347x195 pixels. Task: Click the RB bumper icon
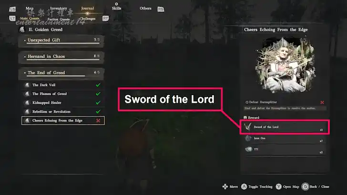161,10
